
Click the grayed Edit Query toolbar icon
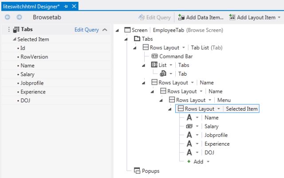tap(142, 17)
